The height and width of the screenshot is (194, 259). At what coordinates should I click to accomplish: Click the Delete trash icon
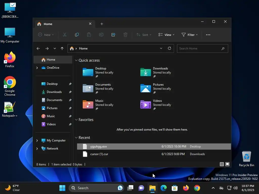[125, 35]
